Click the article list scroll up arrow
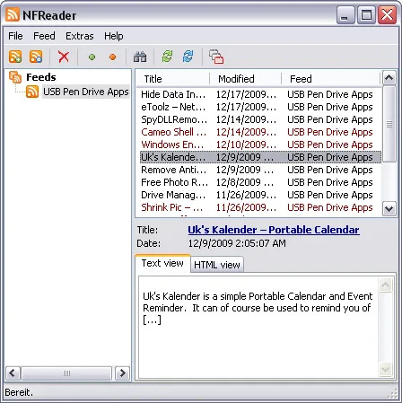The width and height of the screenshot is (402, 403). (389, 78)
